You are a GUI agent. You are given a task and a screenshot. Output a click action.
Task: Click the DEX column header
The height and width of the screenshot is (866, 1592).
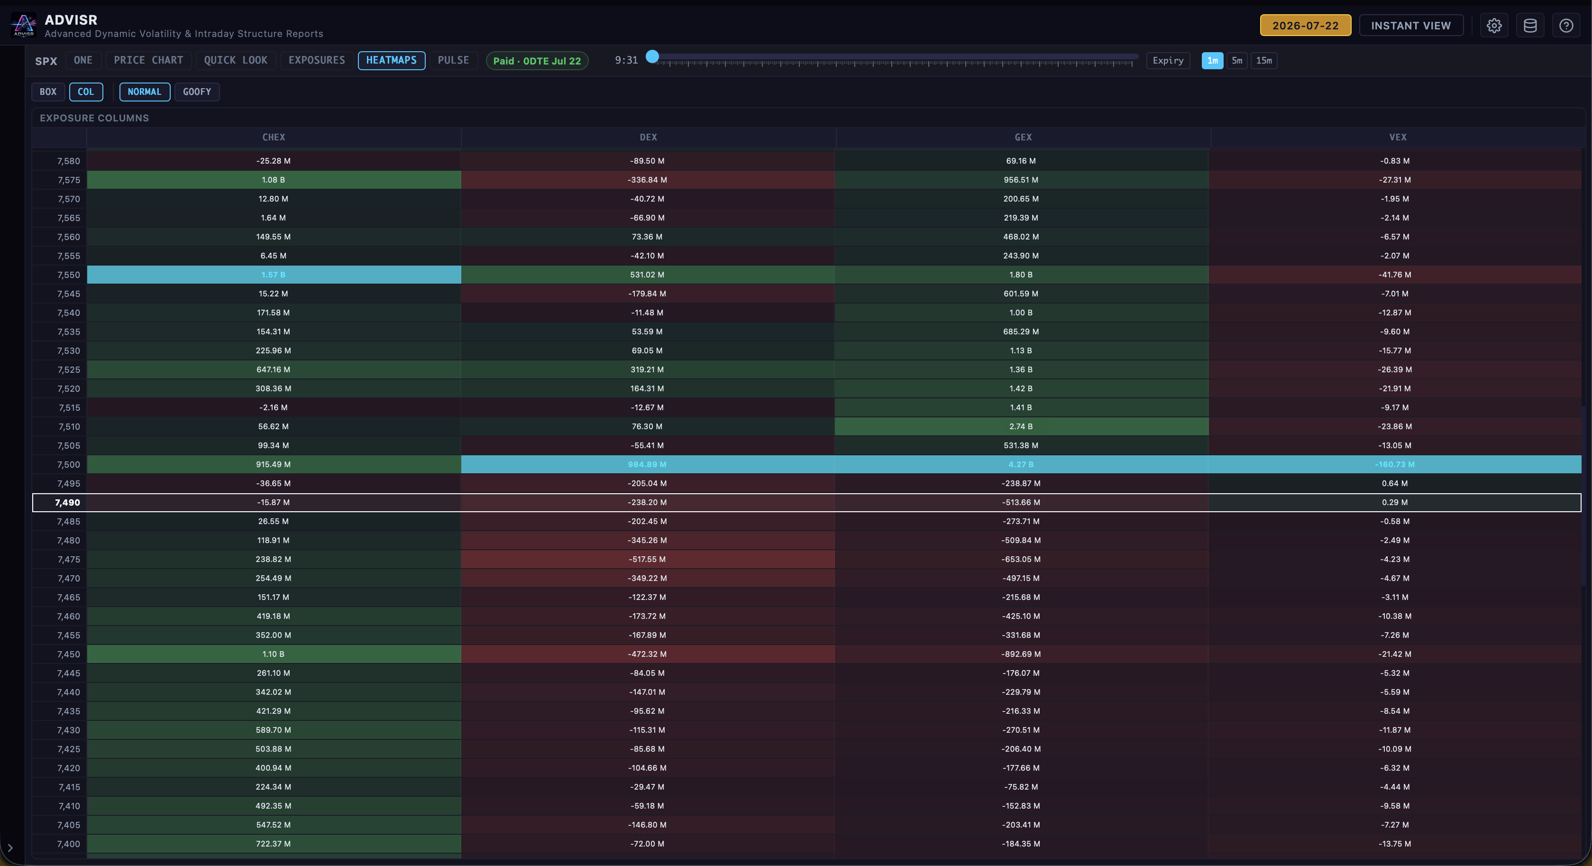(648, 137)
